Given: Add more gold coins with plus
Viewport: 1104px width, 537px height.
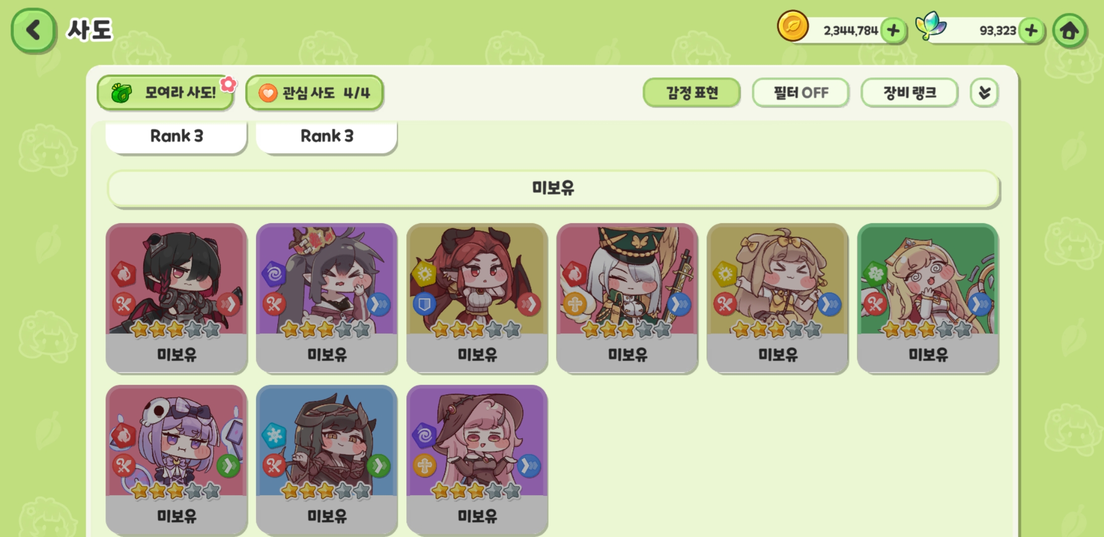Looking at the screenshot, I should pos(893,30).
